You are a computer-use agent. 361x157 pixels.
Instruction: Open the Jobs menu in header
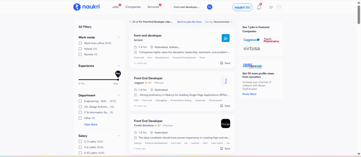(x=115, y=7)
